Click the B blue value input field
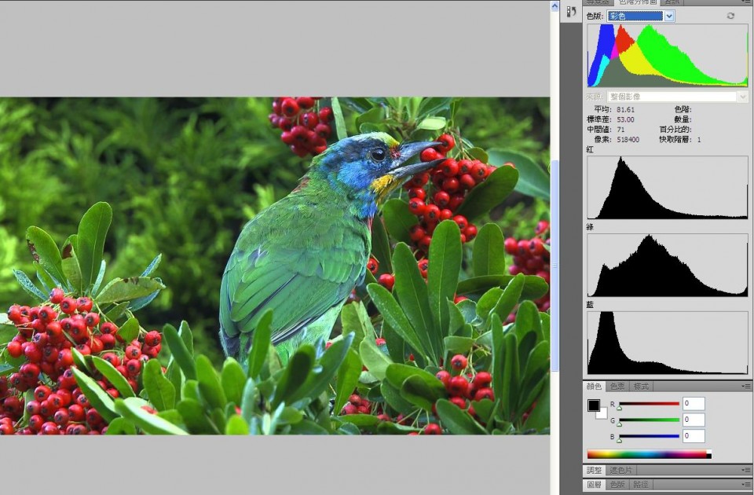The width and height of the screenshot is (754, 495). [x=694, y=436]
